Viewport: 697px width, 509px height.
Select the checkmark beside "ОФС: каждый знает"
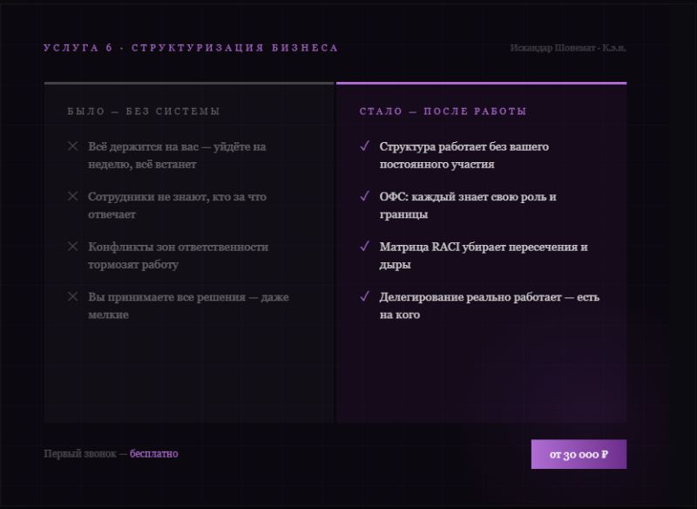pos(364,197)
